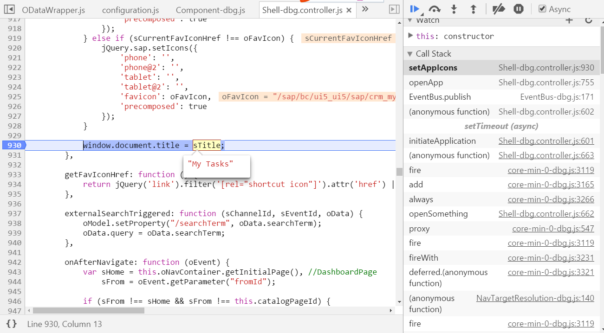Collapse the Watch section
604x333 pixels.
(410, 20)
